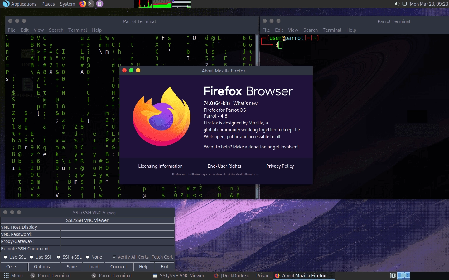Screen dimensions: 449x280
Task: Click the Parrot logo beside Applications
Action: (x=6, y=4)
